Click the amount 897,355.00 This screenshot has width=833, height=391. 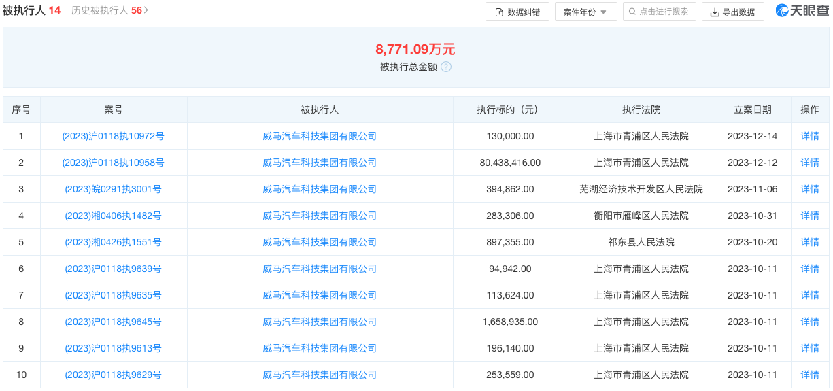pos(510,242)
